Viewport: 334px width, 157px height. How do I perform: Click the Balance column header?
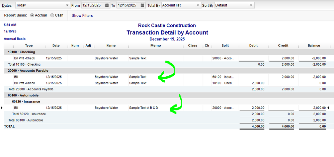[314, 46]
